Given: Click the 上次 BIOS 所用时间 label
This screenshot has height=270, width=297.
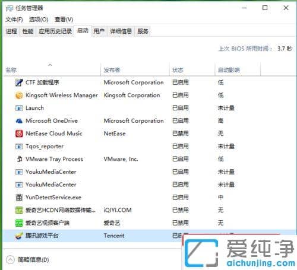Looking at the screenshot, I should 245,49.
